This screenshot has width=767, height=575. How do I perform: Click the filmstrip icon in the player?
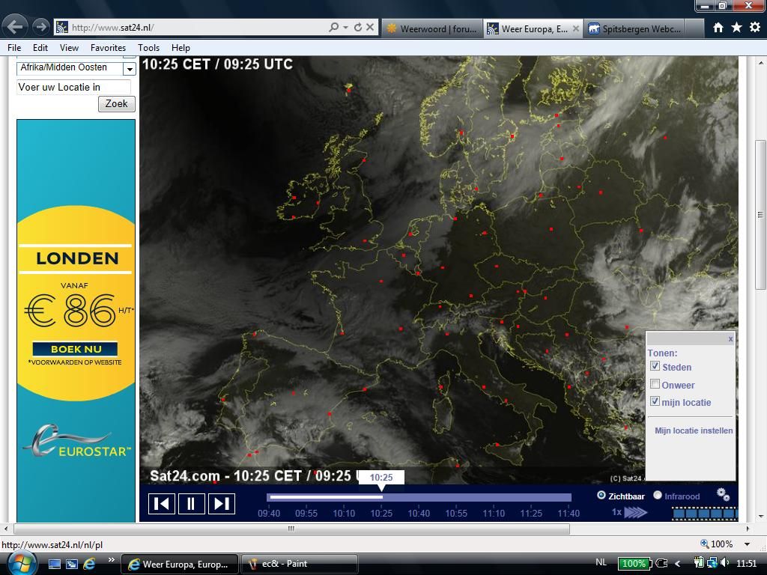pos(704,514)
